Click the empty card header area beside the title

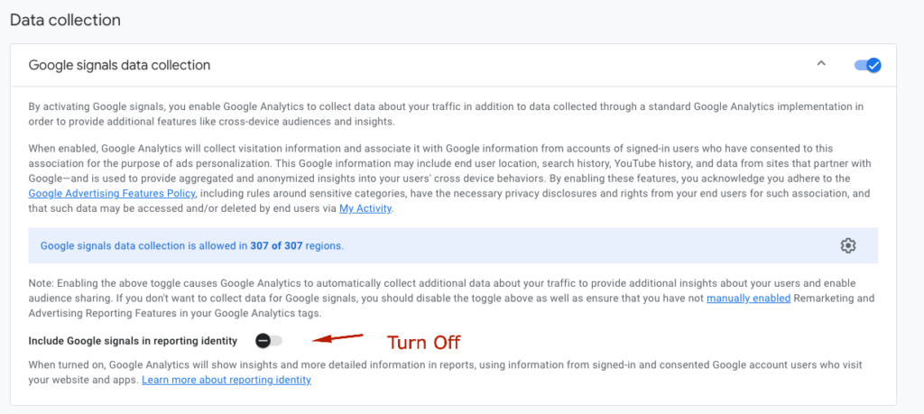(x=513, y=65)
